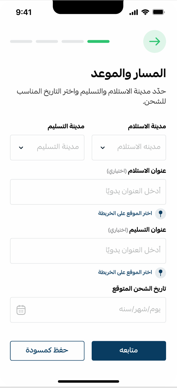The height and width of the screenshot is (388, 177).
Task: Tap the green arrow back button
Action: [x=155, y=42]
